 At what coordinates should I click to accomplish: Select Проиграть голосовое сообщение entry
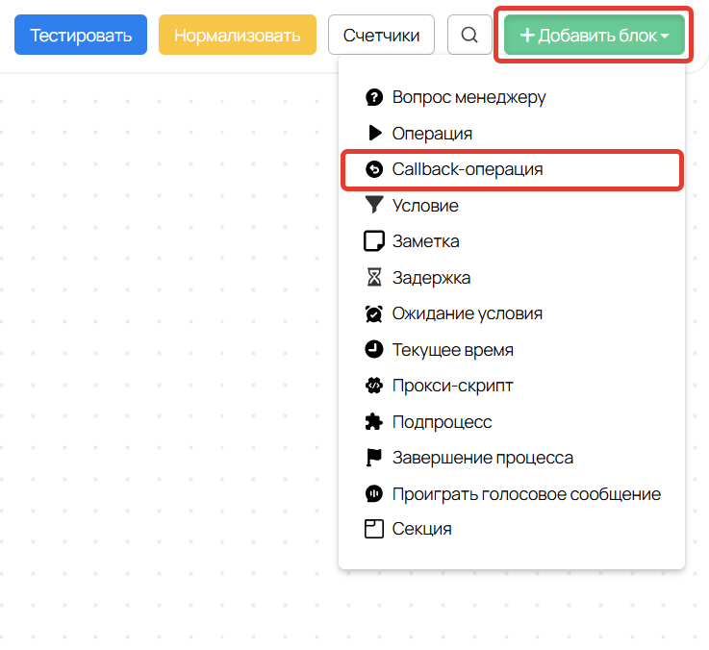pyautogui.click(x=512, y=493)
